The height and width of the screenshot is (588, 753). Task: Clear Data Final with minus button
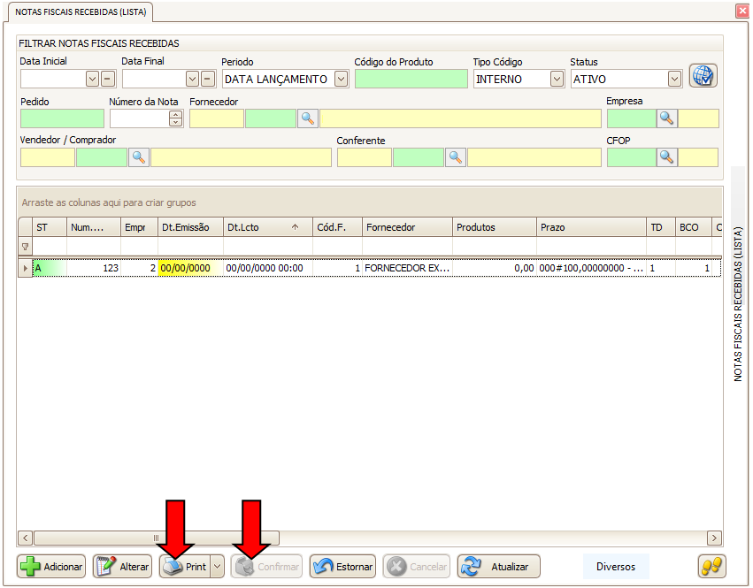pos(208,79)
